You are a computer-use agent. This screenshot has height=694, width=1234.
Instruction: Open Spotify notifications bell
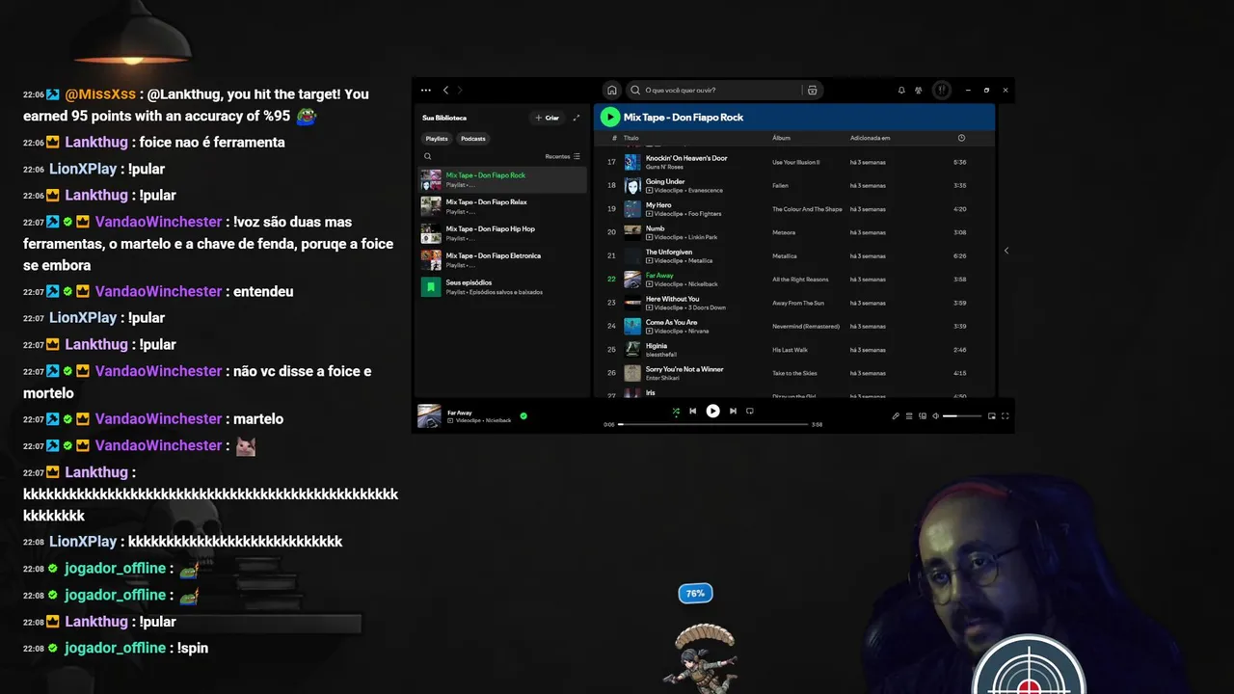tap(901, 90)
